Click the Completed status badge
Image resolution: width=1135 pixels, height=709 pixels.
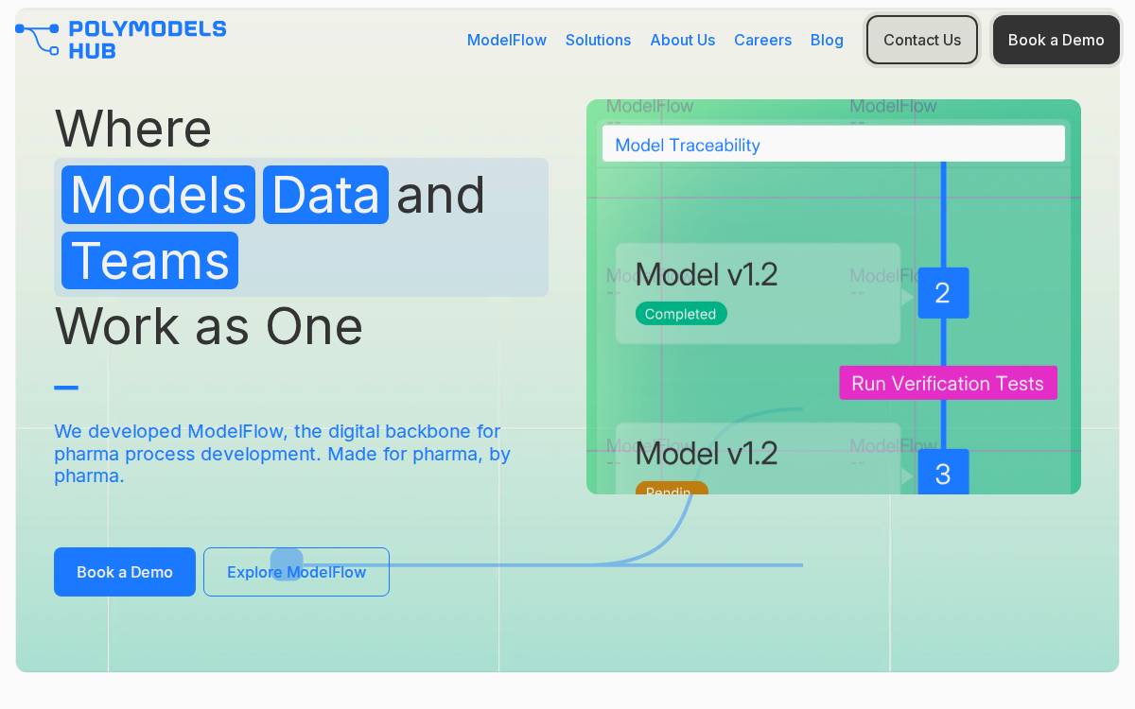pyautogui.click(x=681, y=314)
